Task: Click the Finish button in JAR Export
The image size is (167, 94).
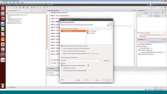Action: 107,80
